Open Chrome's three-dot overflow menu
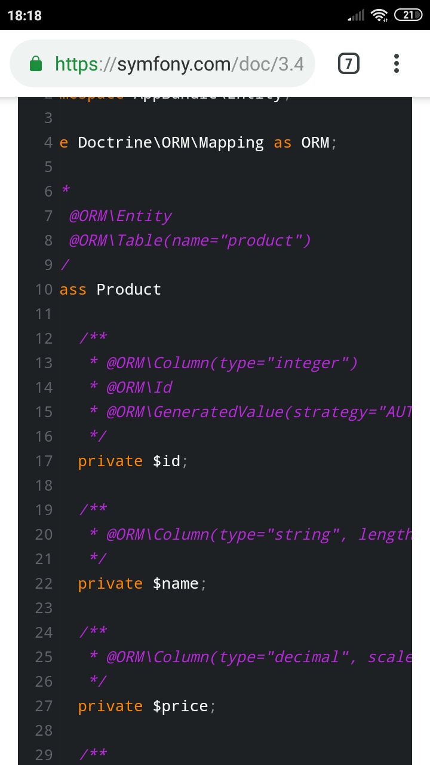 [397, 64]
